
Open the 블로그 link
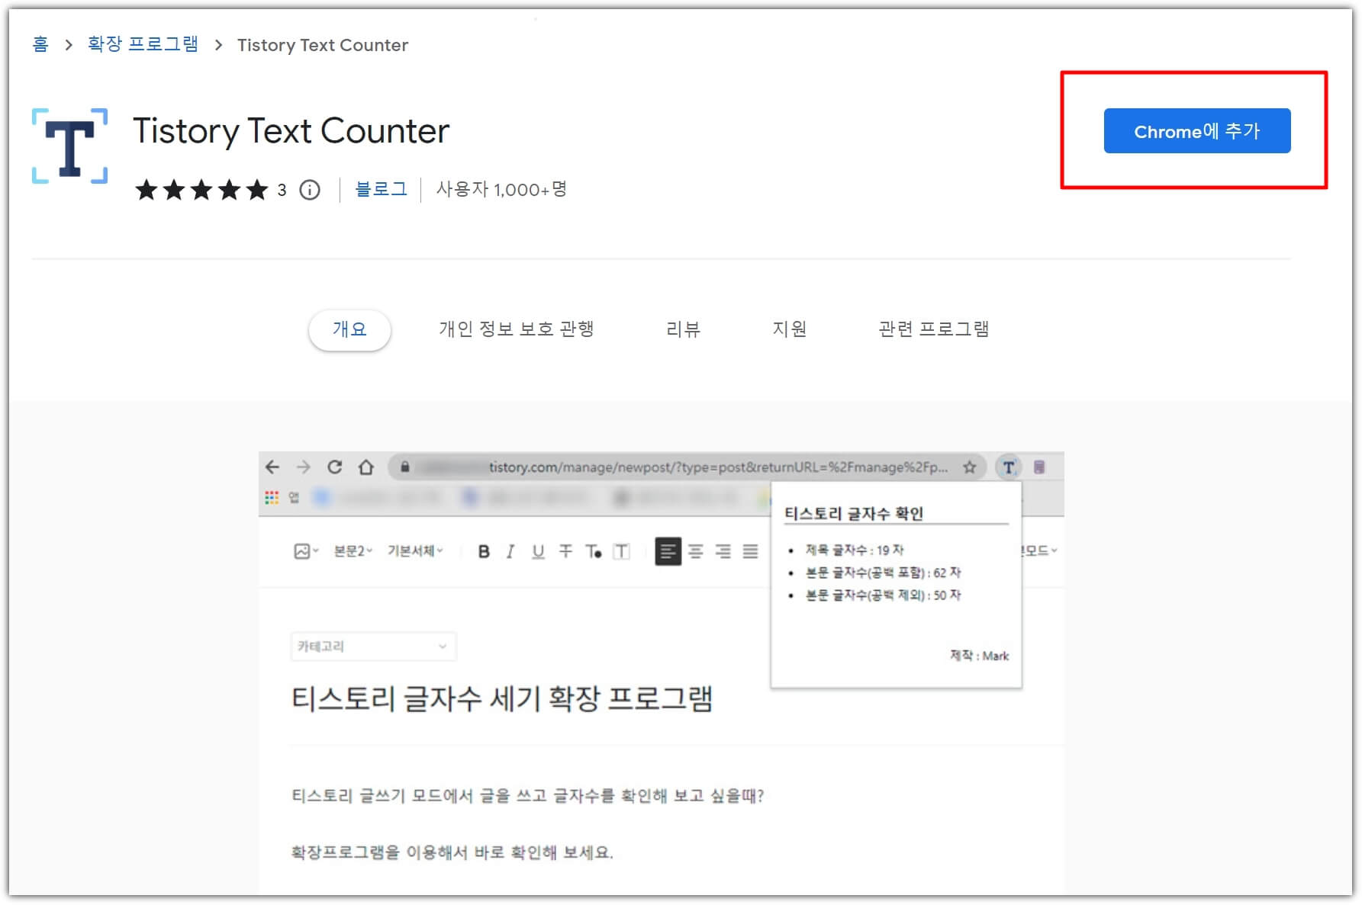(x=381, y=189)
